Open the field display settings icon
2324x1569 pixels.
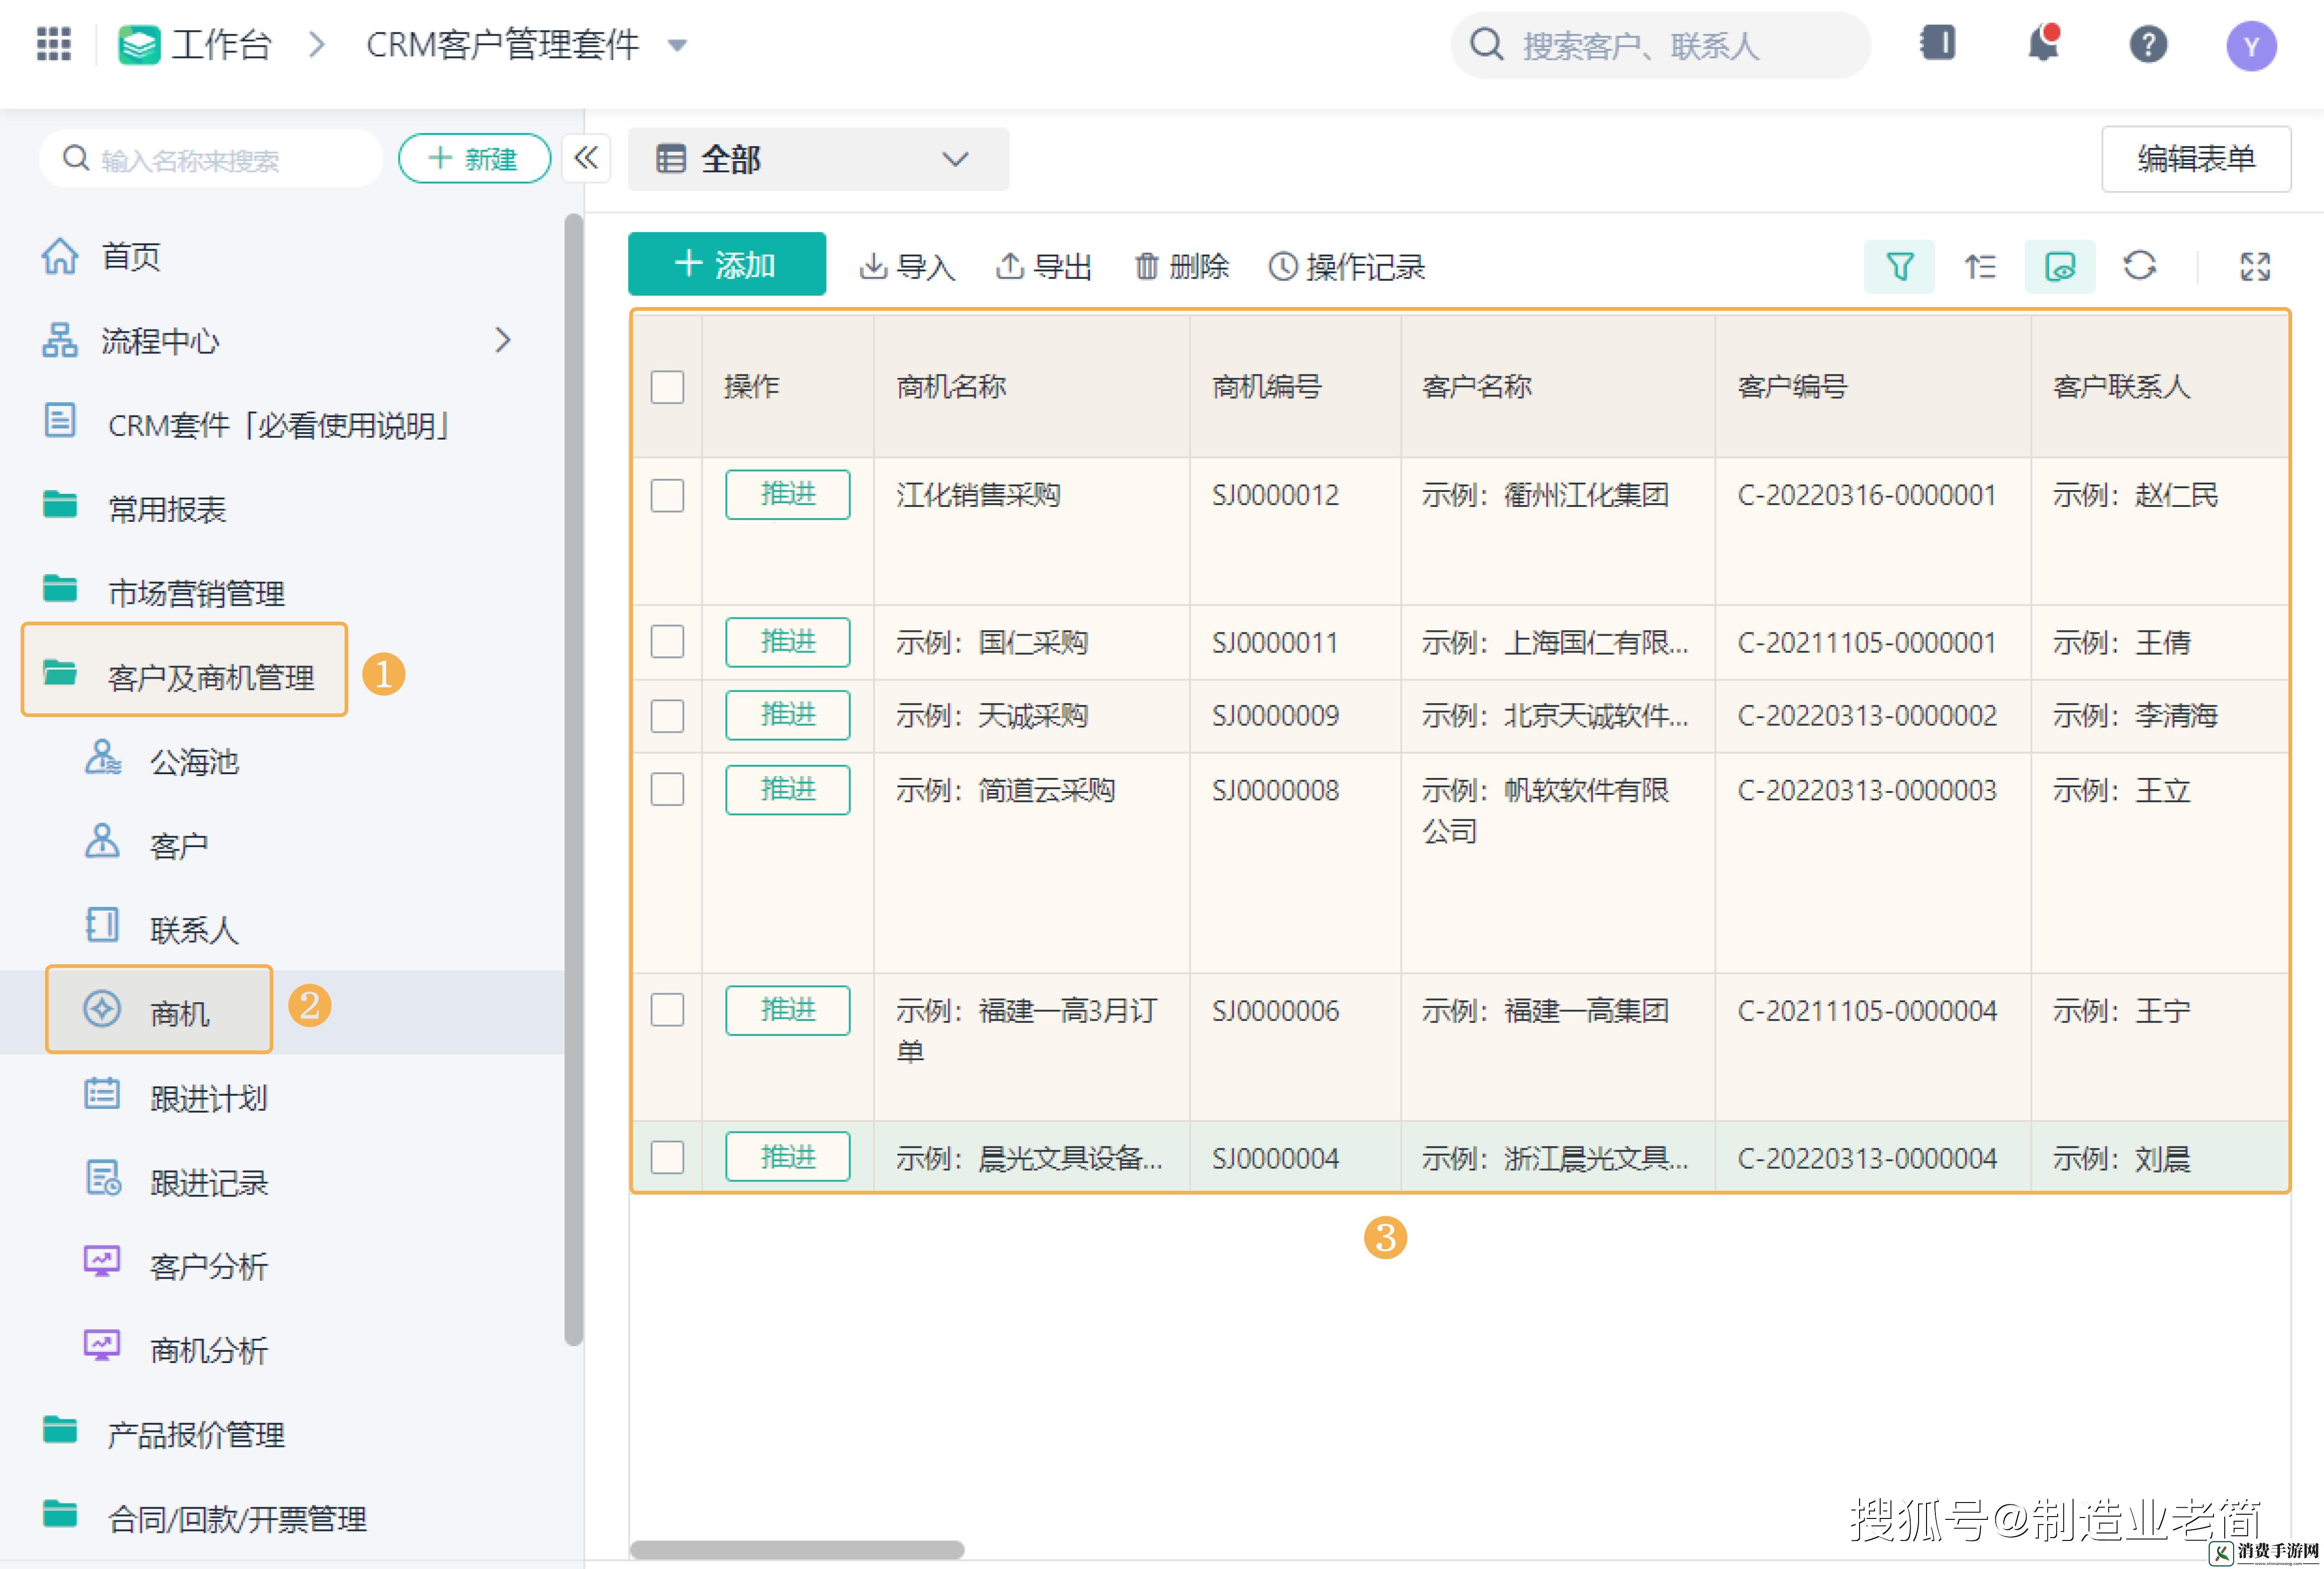click(x=2059, y=266)
